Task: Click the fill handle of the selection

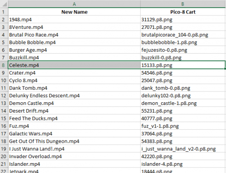Action: [225, 69]
